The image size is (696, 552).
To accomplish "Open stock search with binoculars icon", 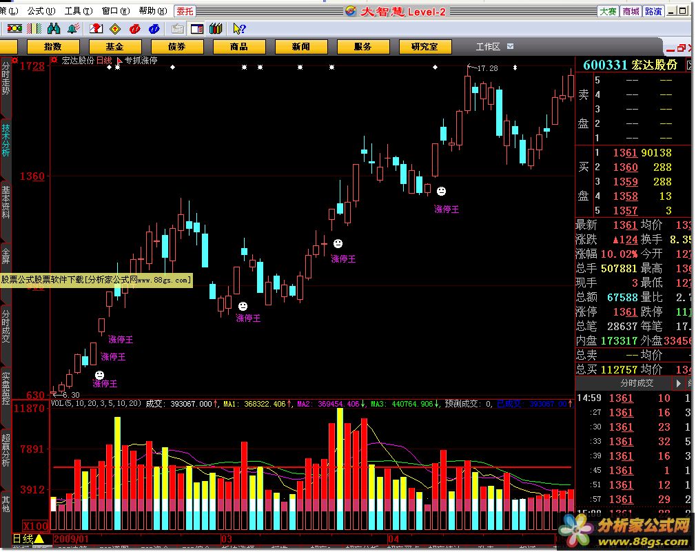I will [x=54, y=29].
